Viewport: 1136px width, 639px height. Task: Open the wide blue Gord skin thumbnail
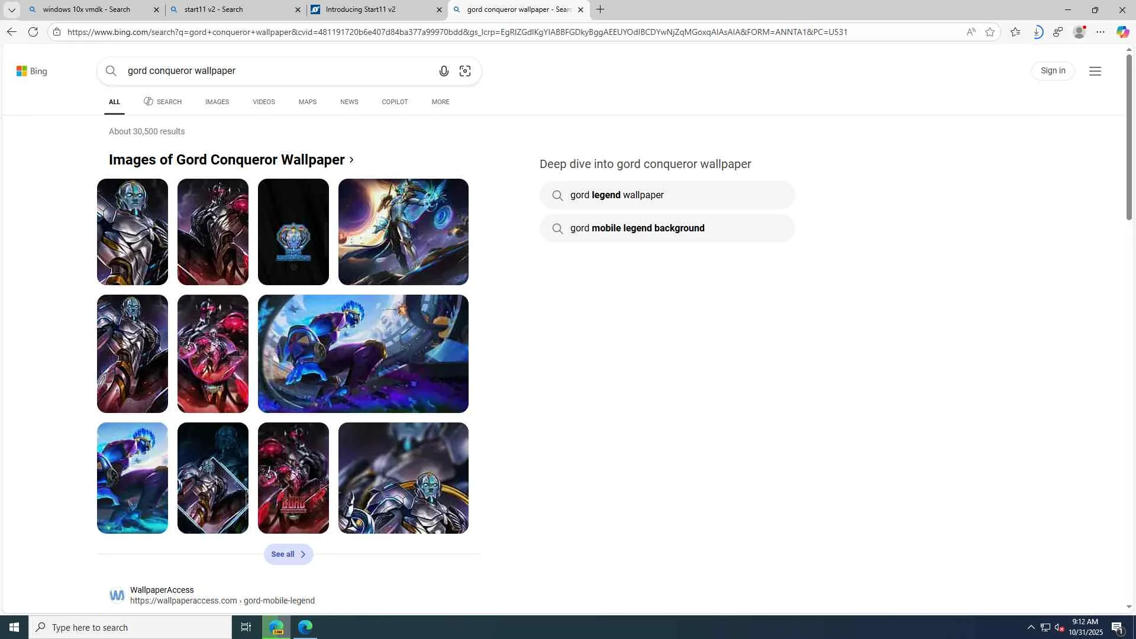(x=363, y=354)
